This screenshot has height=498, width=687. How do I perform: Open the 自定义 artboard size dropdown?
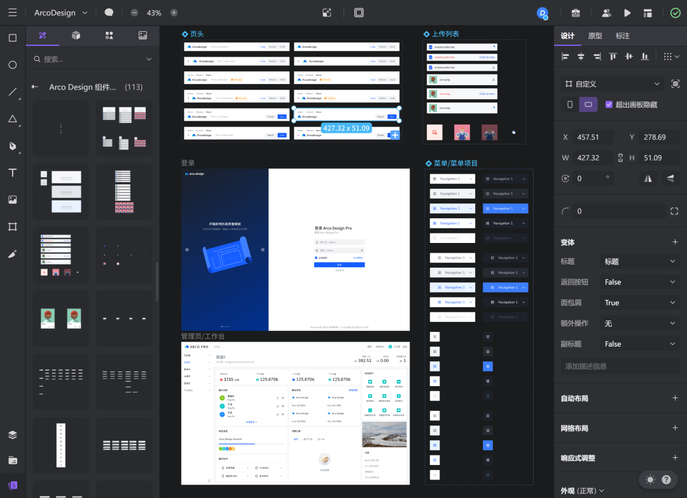click(x=613, y=84)
